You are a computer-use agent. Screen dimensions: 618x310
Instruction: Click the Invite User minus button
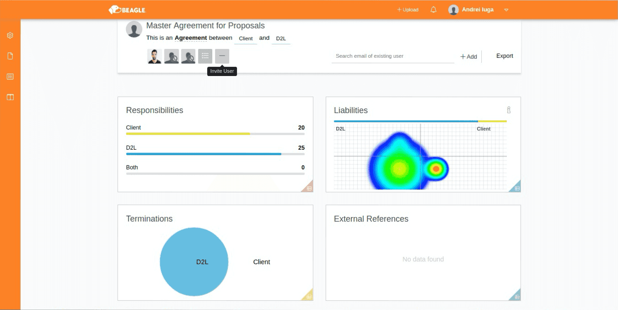pyautogui.click(x=222, y=56)
